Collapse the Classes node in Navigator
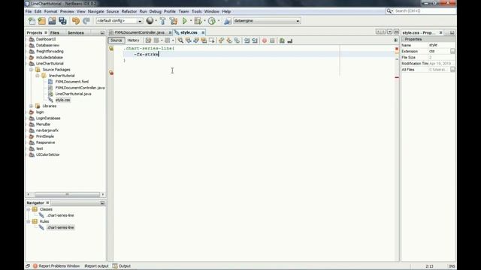Image resolution: width=481 pixels, height=270 pixels. coord(29,209)
